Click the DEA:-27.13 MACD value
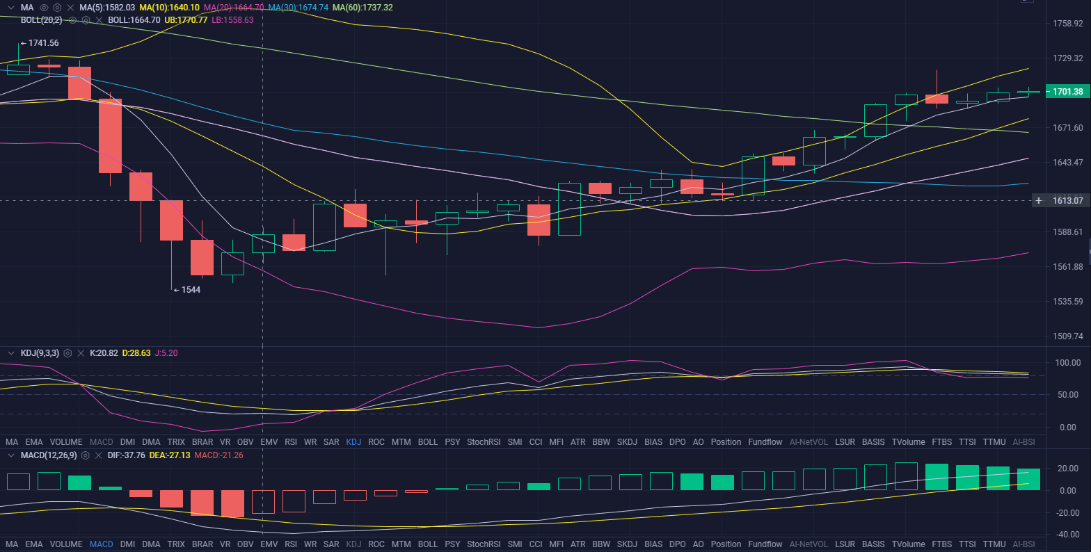The height and width of the screenshot is (552, 1091). point(169,455)
